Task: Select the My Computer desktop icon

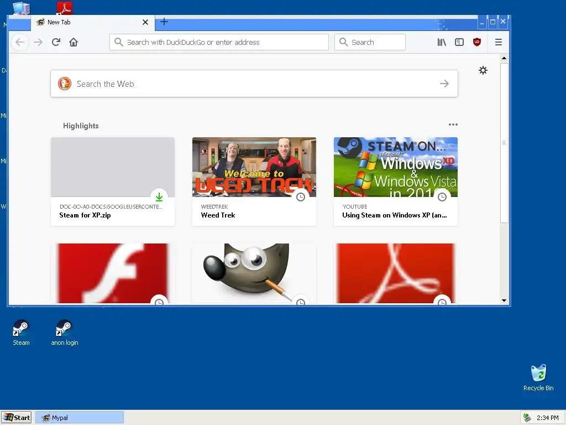Action: pyautogui.click(x=21, y=8)
